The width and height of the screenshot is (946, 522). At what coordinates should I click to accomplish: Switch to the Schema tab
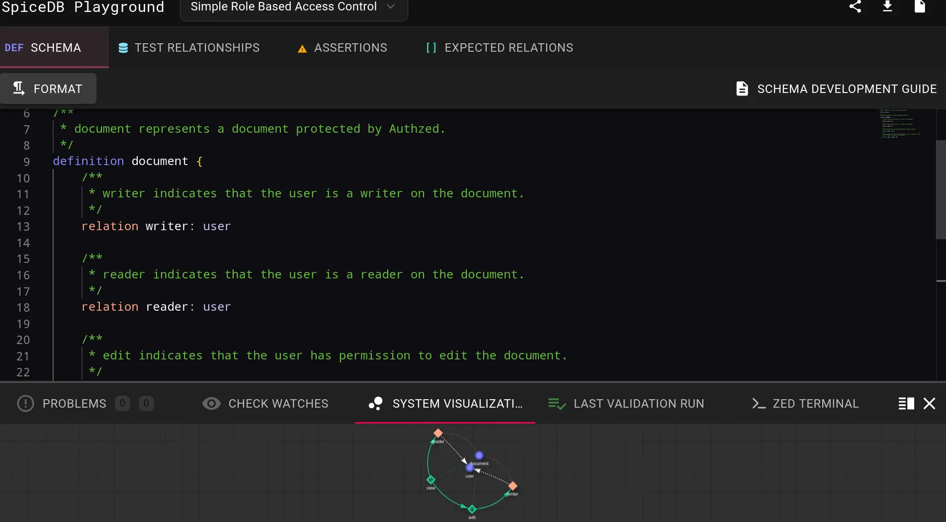54,48
